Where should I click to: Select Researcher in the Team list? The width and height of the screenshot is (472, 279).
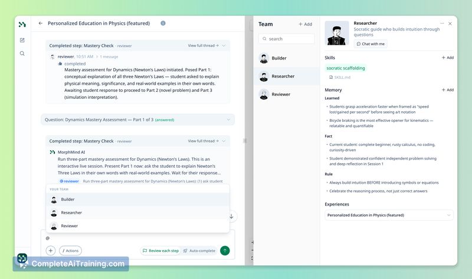[x=286, y=77]
